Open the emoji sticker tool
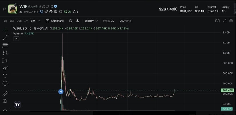 tap(5, 84)
